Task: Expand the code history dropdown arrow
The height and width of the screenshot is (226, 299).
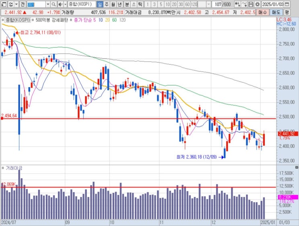Action: pos(48,4)
